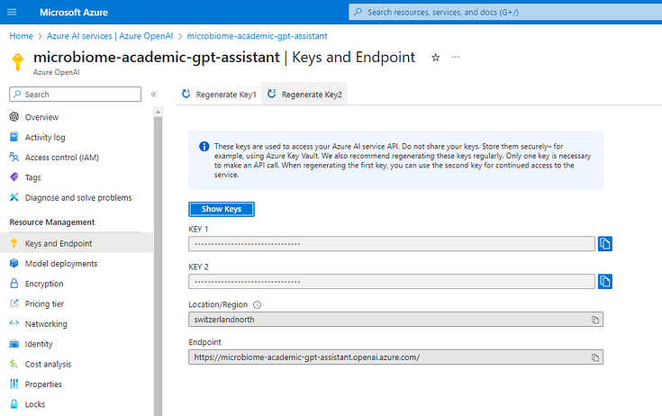Viewport: 662px width, 416px height.
Task: Favorite this resource with the star icon
Action: [435, 58]
